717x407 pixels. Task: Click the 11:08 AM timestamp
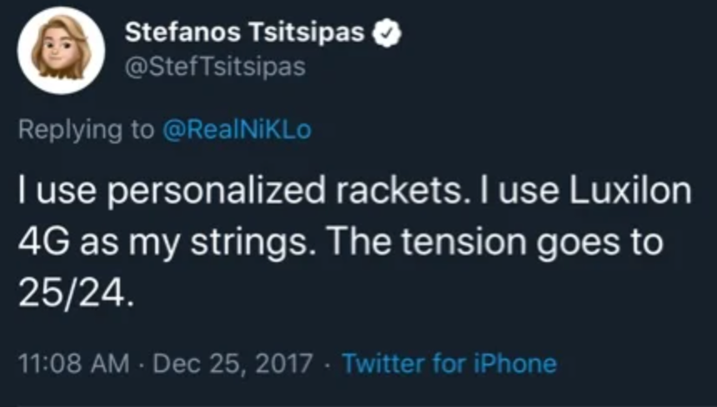(x=73, y=364)
